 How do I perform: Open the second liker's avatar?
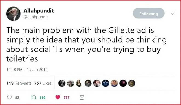(71, 83)
